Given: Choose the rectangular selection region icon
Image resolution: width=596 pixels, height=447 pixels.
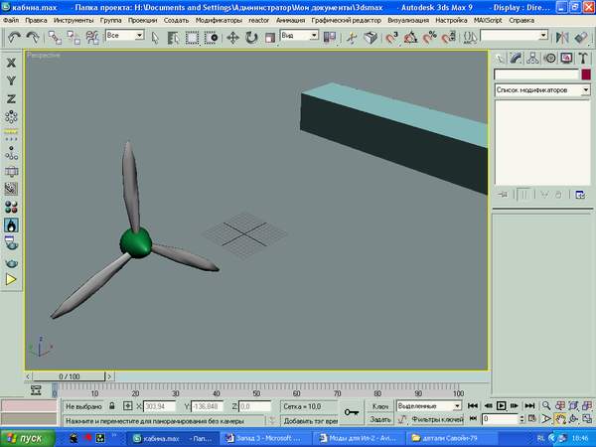Looking at the screenshot, I should [192, 38].
